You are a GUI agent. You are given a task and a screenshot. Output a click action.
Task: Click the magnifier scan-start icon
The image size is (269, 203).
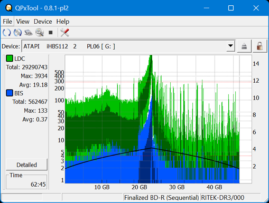[40, 33]
